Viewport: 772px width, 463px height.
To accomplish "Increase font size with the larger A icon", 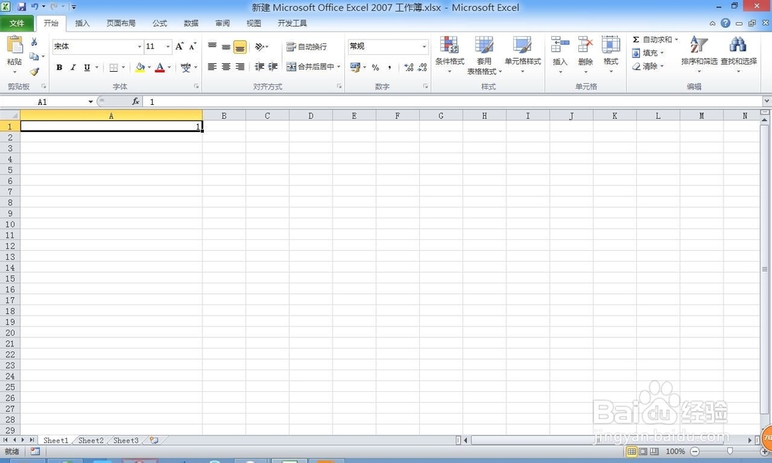I will (x=180, y=46).
